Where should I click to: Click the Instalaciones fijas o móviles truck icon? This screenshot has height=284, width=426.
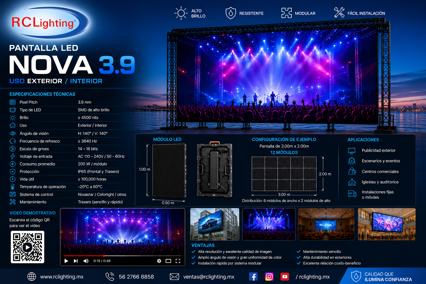(352, 194)
